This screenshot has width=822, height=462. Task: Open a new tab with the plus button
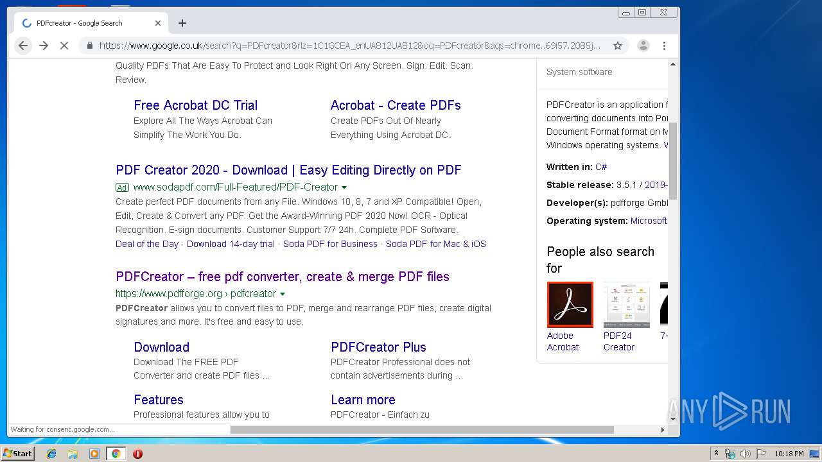point(182,23)
